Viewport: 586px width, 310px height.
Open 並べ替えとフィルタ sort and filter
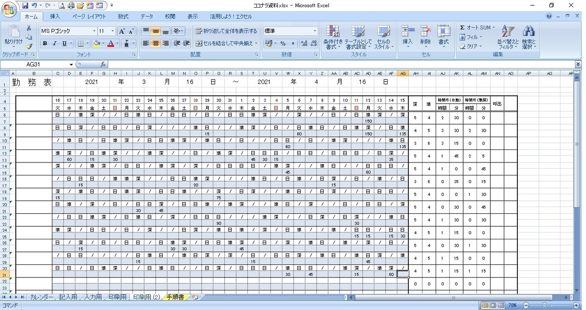click(508, 37)
